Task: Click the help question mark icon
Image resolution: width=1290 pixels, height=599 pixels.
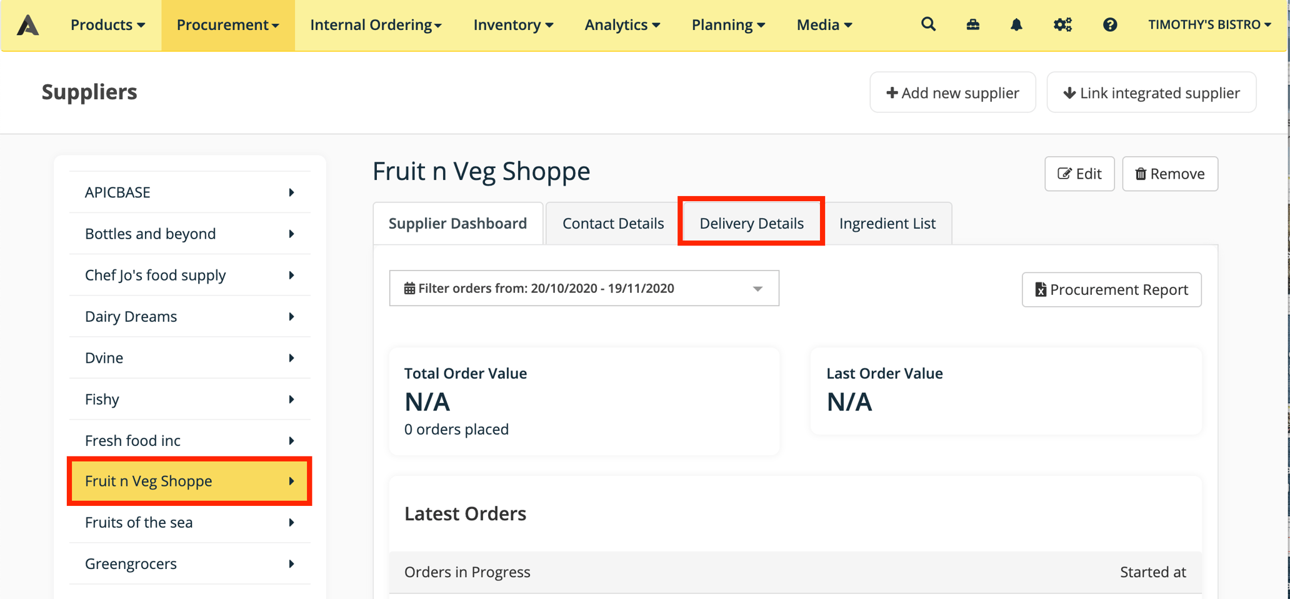Action: 1110,24
